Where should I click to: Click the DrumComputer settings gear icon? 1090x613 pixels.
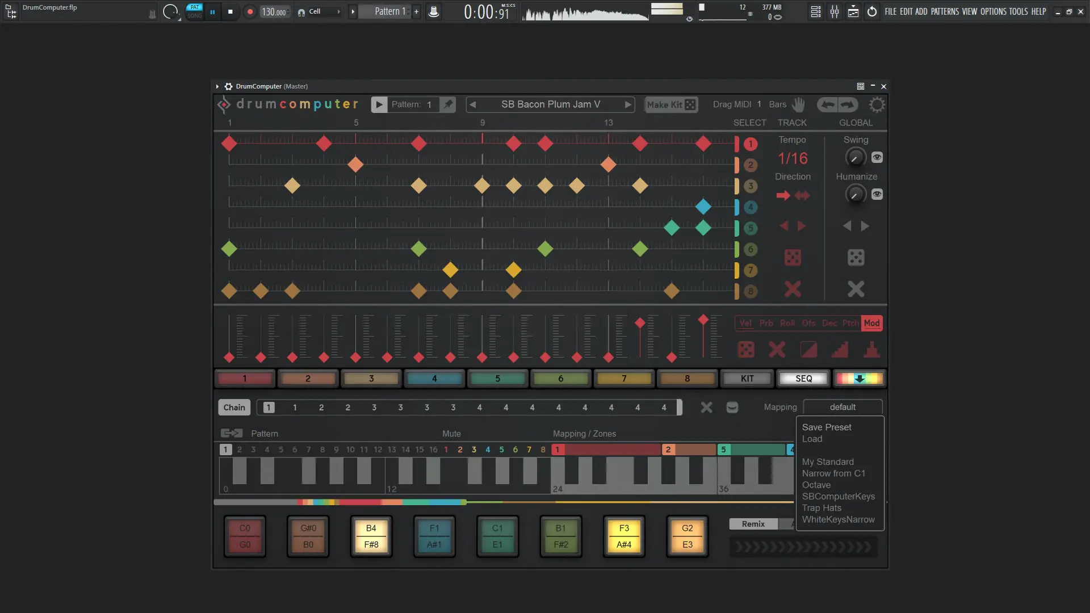tap(877, 105)
